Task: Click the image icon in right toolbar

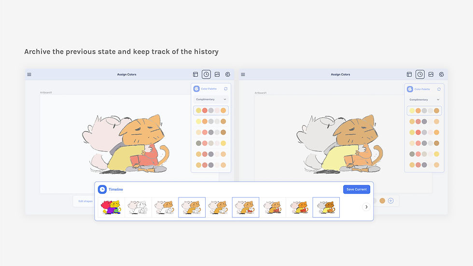Action: pos(431,74)
